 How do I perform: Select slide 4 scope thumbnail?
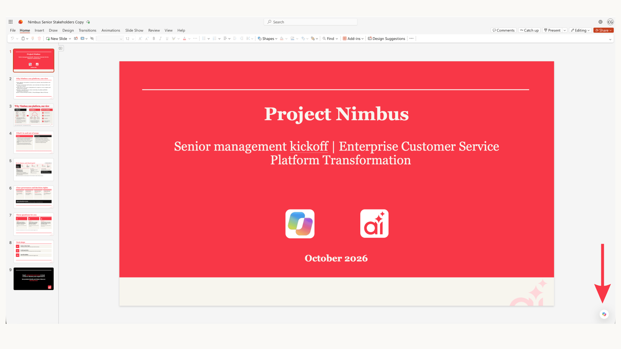[34, 142]
